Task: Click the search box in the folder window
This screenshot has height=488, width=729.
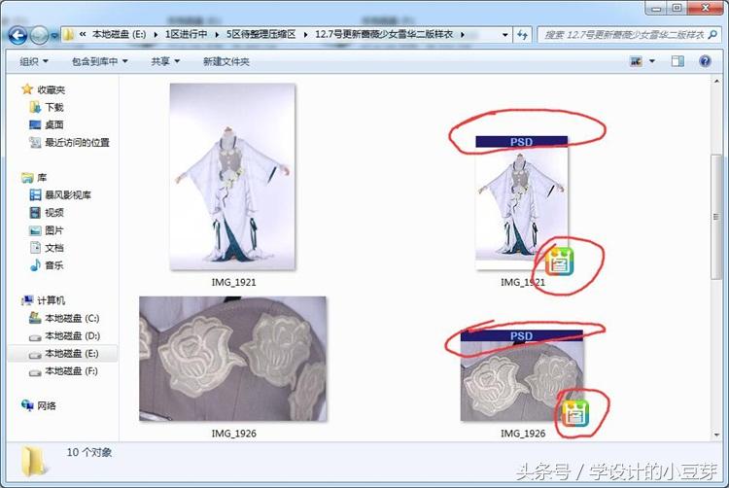Action: [629, 35]
